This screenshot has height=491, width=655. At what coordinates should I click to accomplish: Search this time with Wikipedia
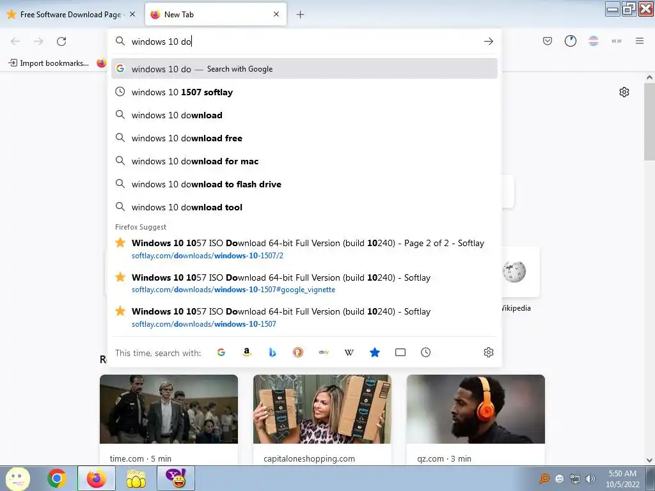pyautogui.click(x=349, y=352)
